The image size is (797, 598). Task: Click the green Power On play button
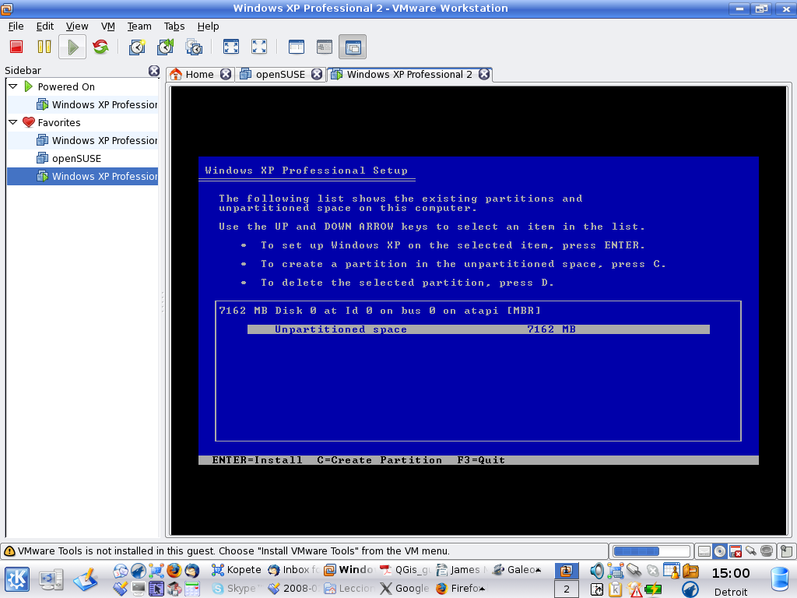coord(72,47)
